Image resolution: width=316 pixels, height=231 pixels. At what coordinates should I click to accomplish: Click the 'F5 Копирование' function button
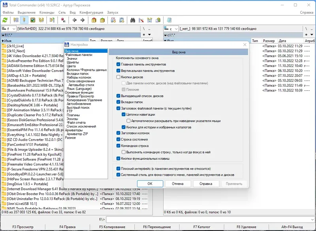tap(112, 227)
